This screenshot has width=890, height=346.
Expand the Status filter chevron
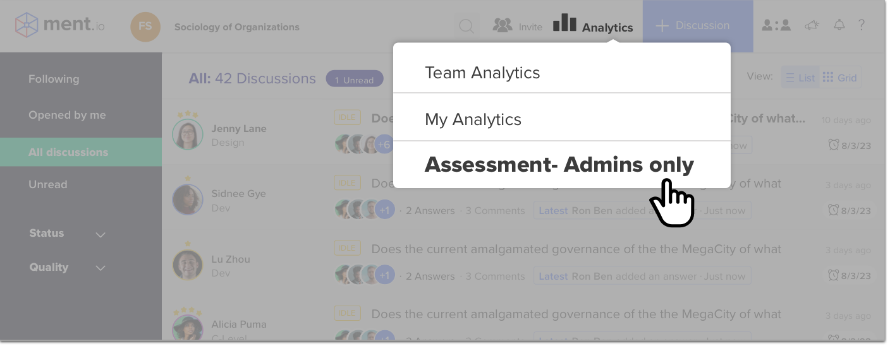pyautogui.click(x=101, y=234)
